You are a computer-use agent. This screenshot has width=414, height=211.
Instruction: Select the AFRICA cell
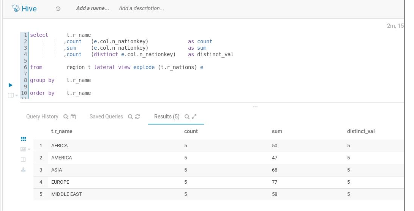point(59,146)
